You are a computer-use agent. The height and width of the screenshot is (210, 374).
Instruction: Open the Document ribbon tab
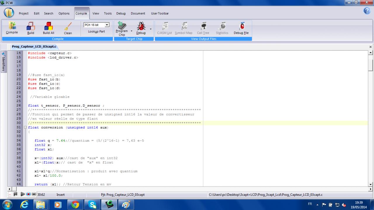(x=138, y=13)
